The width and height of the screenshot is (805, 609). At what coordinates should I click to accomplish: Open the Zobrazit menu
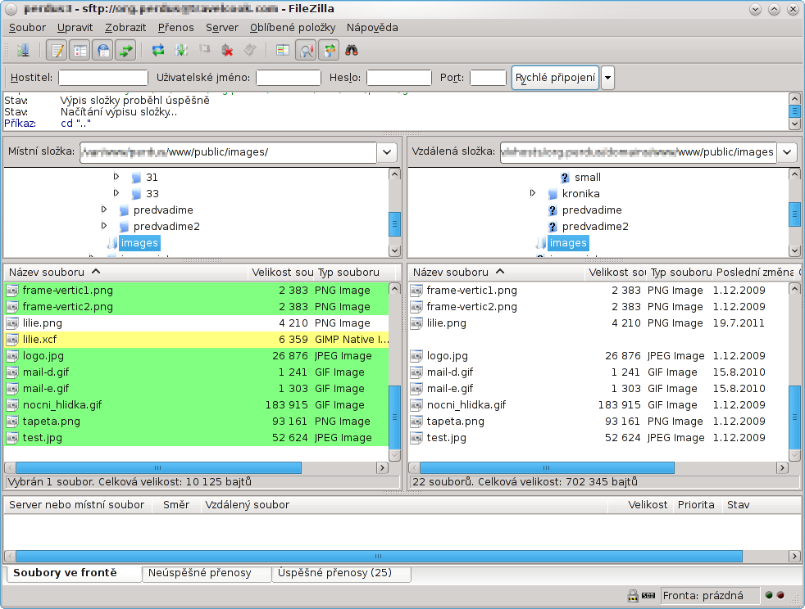tap(125, 28)
